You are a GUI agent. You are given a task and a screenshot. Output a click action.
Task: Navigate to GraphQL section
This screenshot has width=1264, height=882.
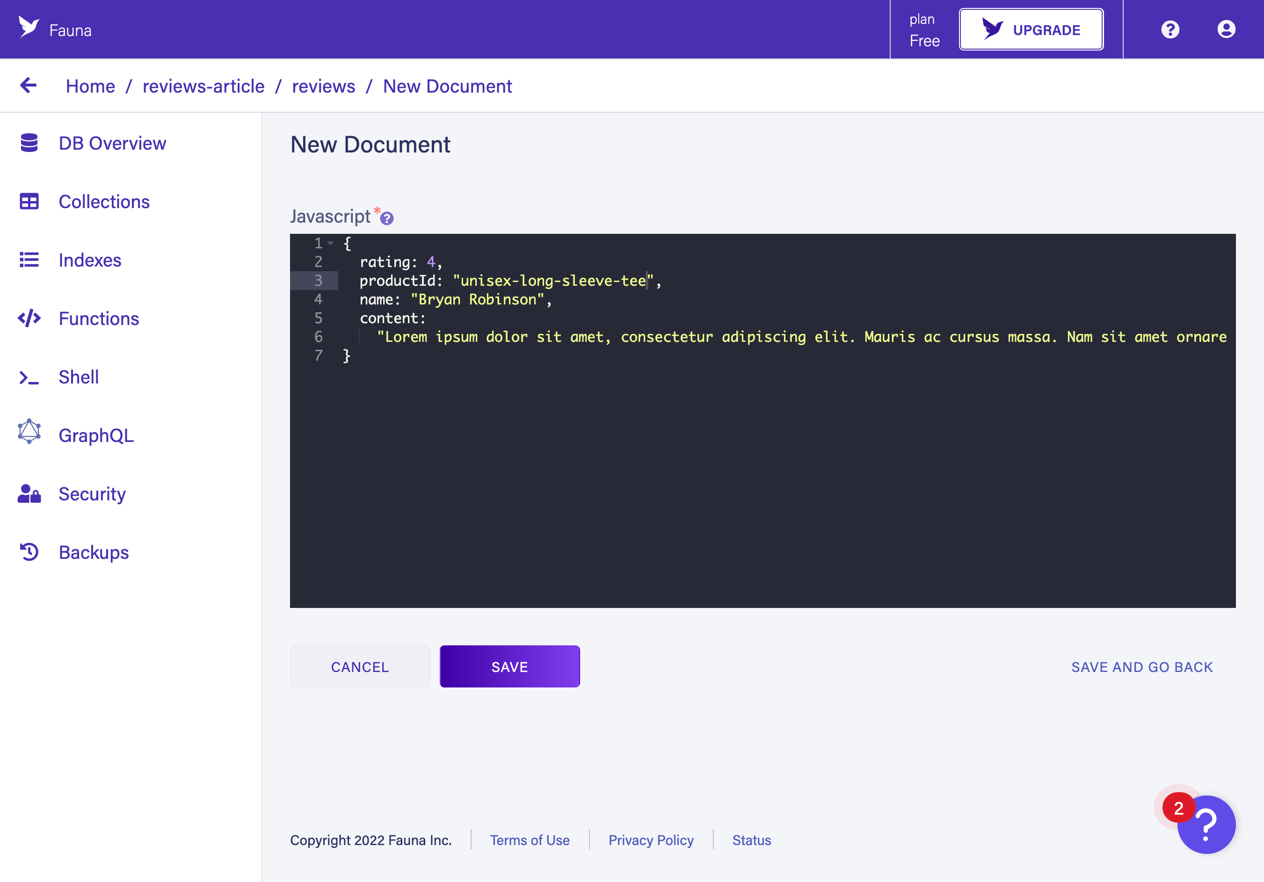coord(95,435)
